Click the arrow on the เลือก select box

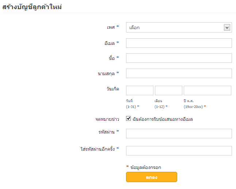pyautogui.click(x=227, y=27)
